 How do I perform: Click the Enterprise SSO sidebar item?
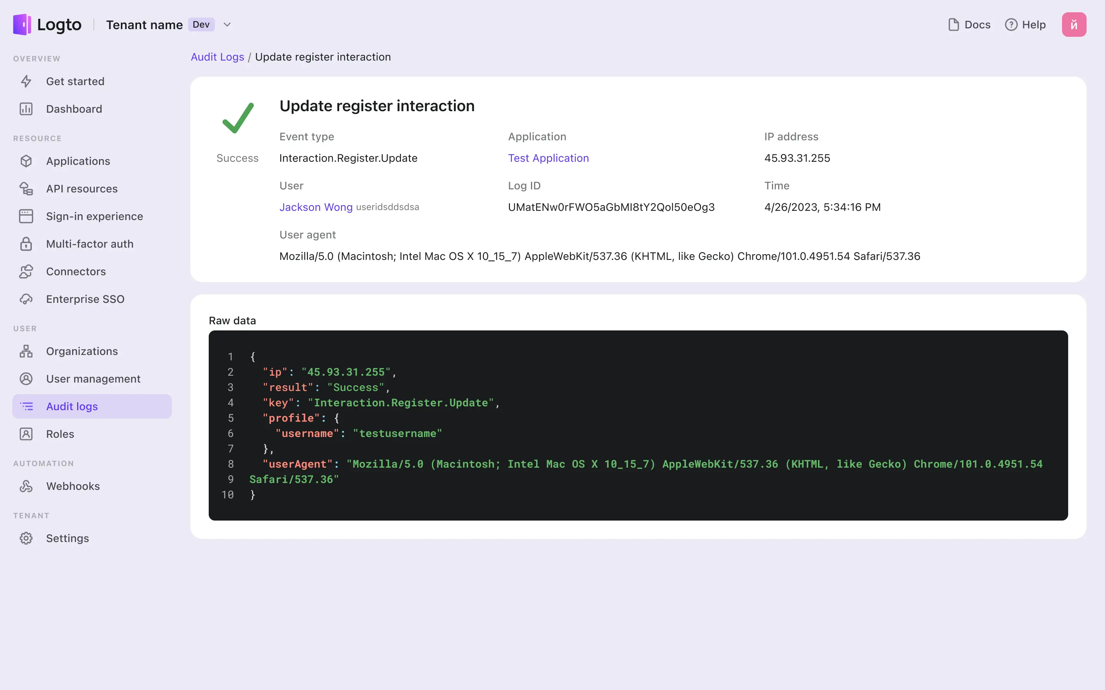click(x=85, y=299)
